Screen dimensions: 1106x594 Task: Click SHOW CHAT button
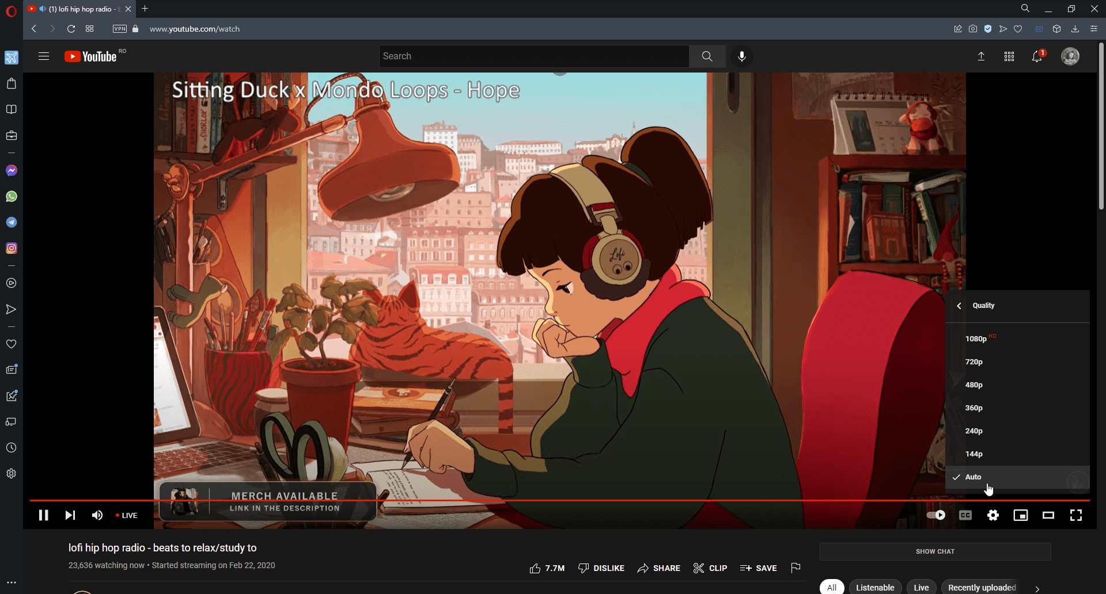pyautogui.click(x=935, y=551)
